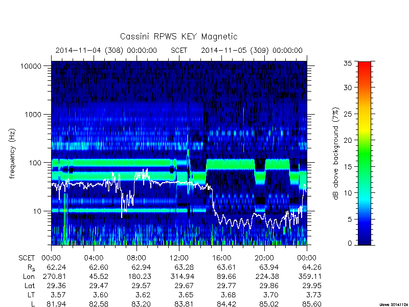Click the 100 Hz frequency axis label
Viewport: 409px width, 307px height.
(x=35, y=163)
